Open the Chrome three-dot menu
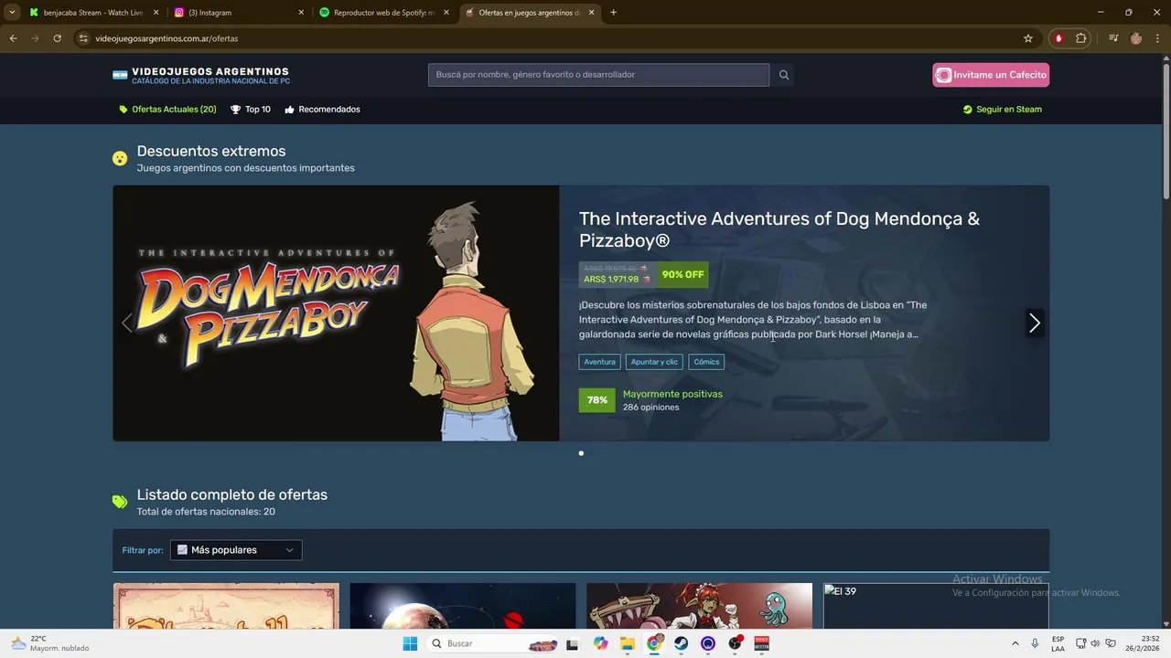Viewport: 1171px width, 658px height. pyautogui.click(x=1157, y=38)
